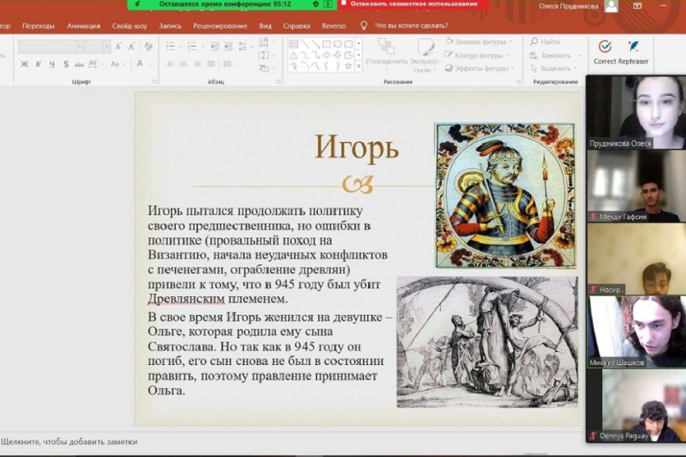Increase list indent level
686x457 pixels.
tap(228, 46)
